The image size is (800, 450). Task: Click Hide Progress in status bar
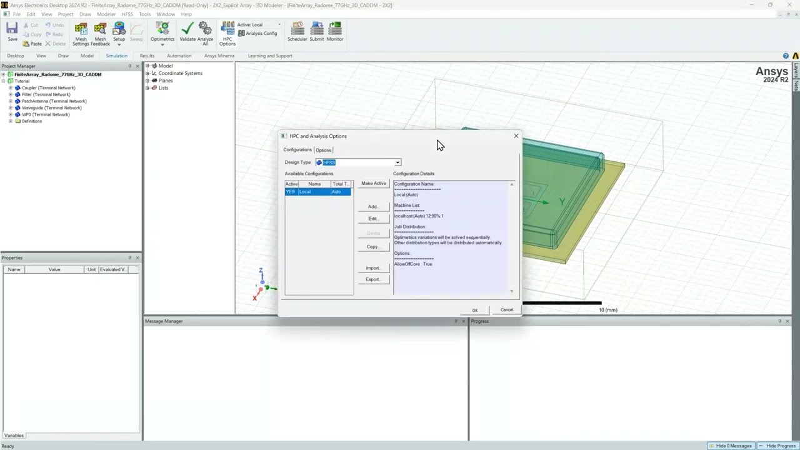coord(777,446)
